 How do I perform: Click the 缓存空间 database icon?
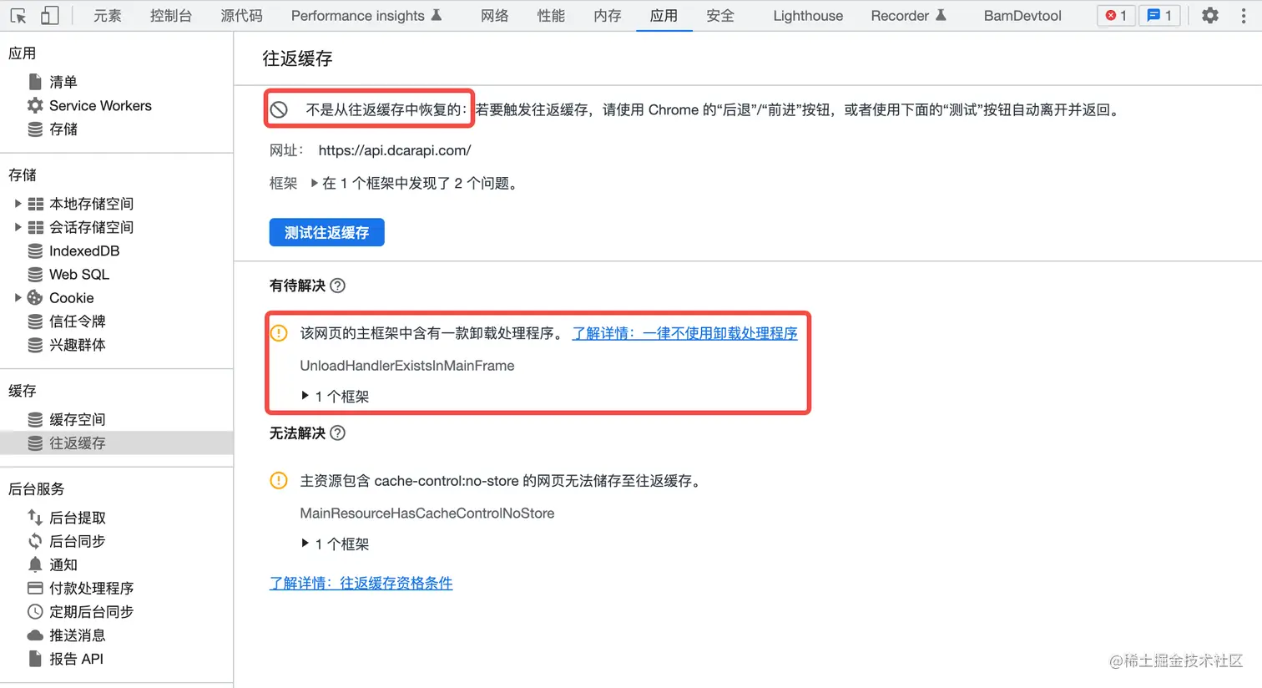click(x=35, y=419)
